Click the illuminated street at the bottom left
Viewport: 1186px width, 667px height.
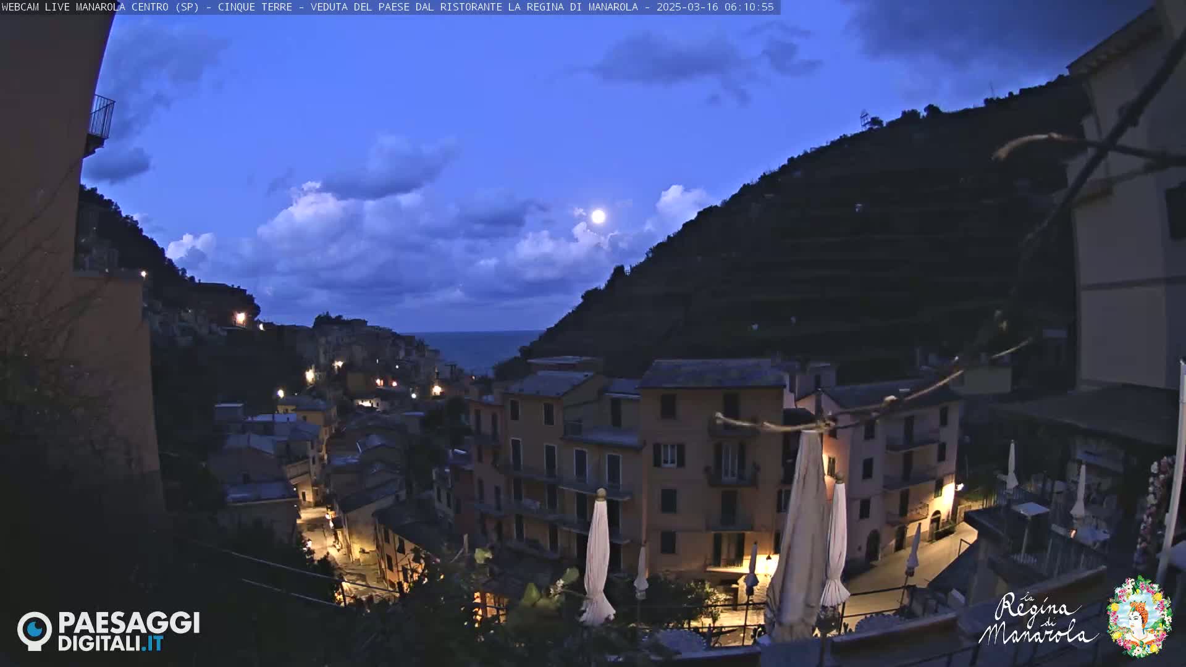coord(318,532)
